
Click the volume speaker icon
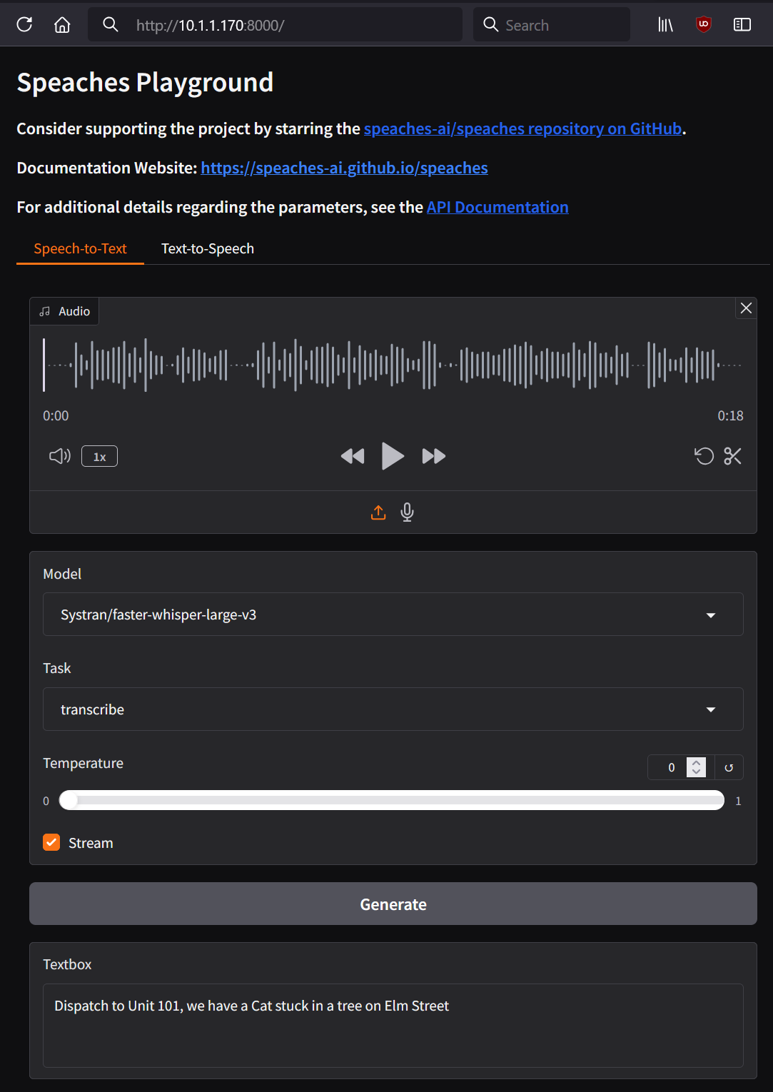60,456
